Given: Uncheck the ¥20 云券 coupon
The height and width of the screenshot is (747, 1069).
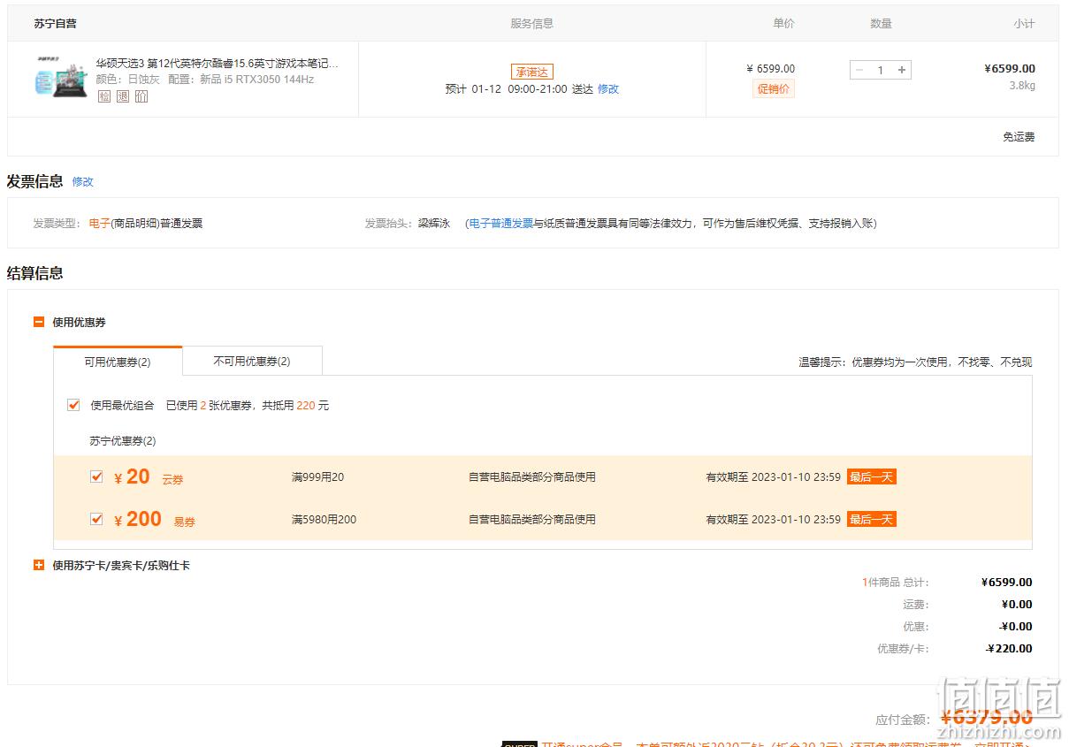Looking at the screenshot, I should [96, 476].
